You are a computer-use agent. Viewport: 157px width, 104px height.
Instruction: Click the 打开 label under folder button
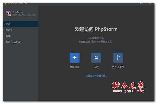pos(96,67)
